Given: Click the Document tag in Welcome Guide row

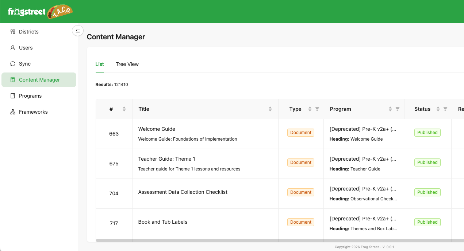Looking at the screenshot, I should click(301, 133).
